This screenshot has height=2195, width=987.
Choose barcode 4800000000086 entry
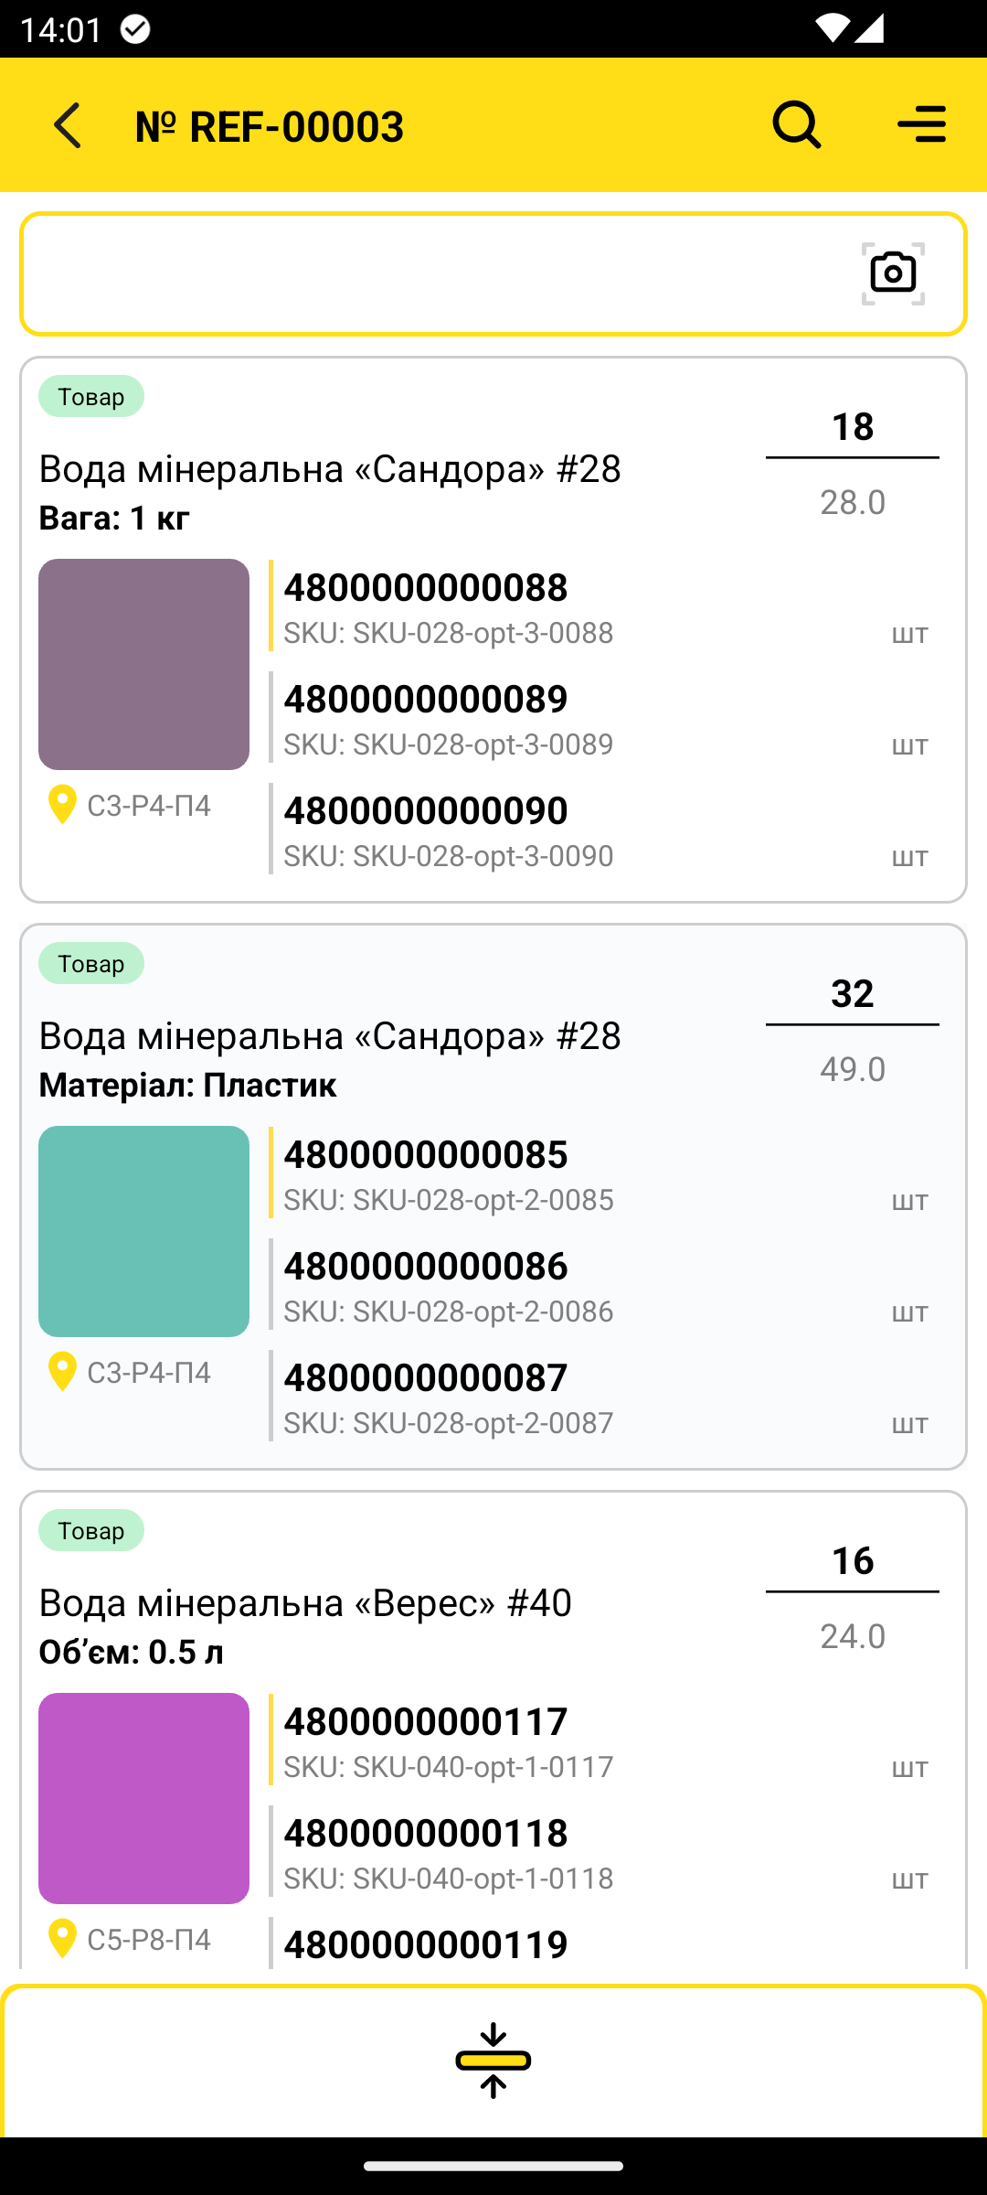tap(603, 1284)
